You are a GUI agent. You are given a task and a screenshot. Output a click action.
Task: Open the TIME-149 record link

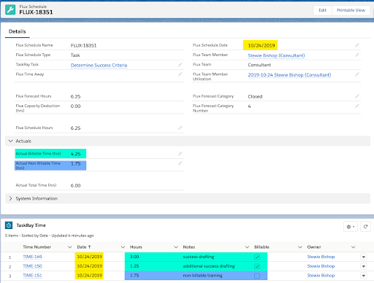click(x=32, y=257)
